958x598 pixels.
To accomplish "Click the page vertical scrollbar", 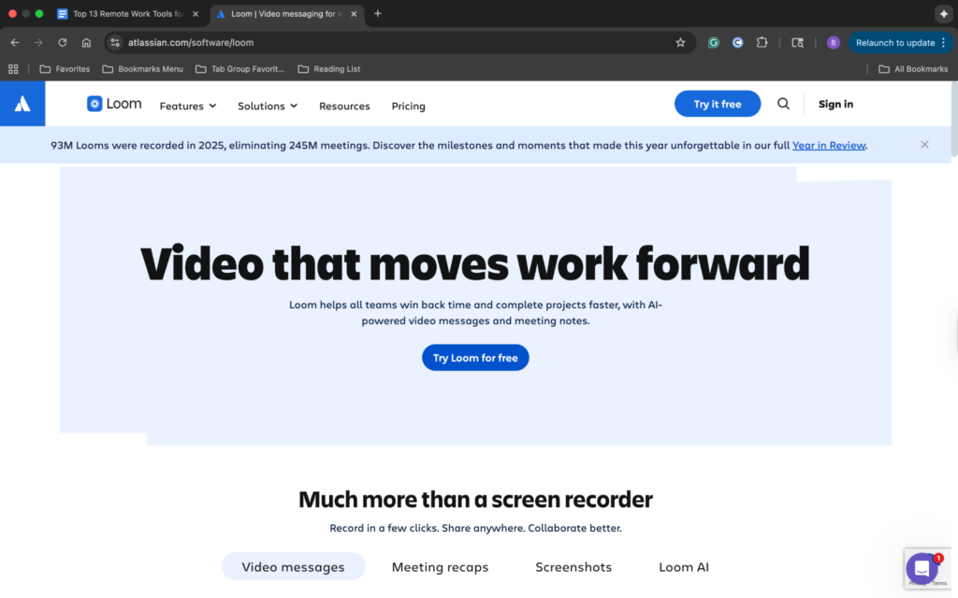I will tap(954, 121).
